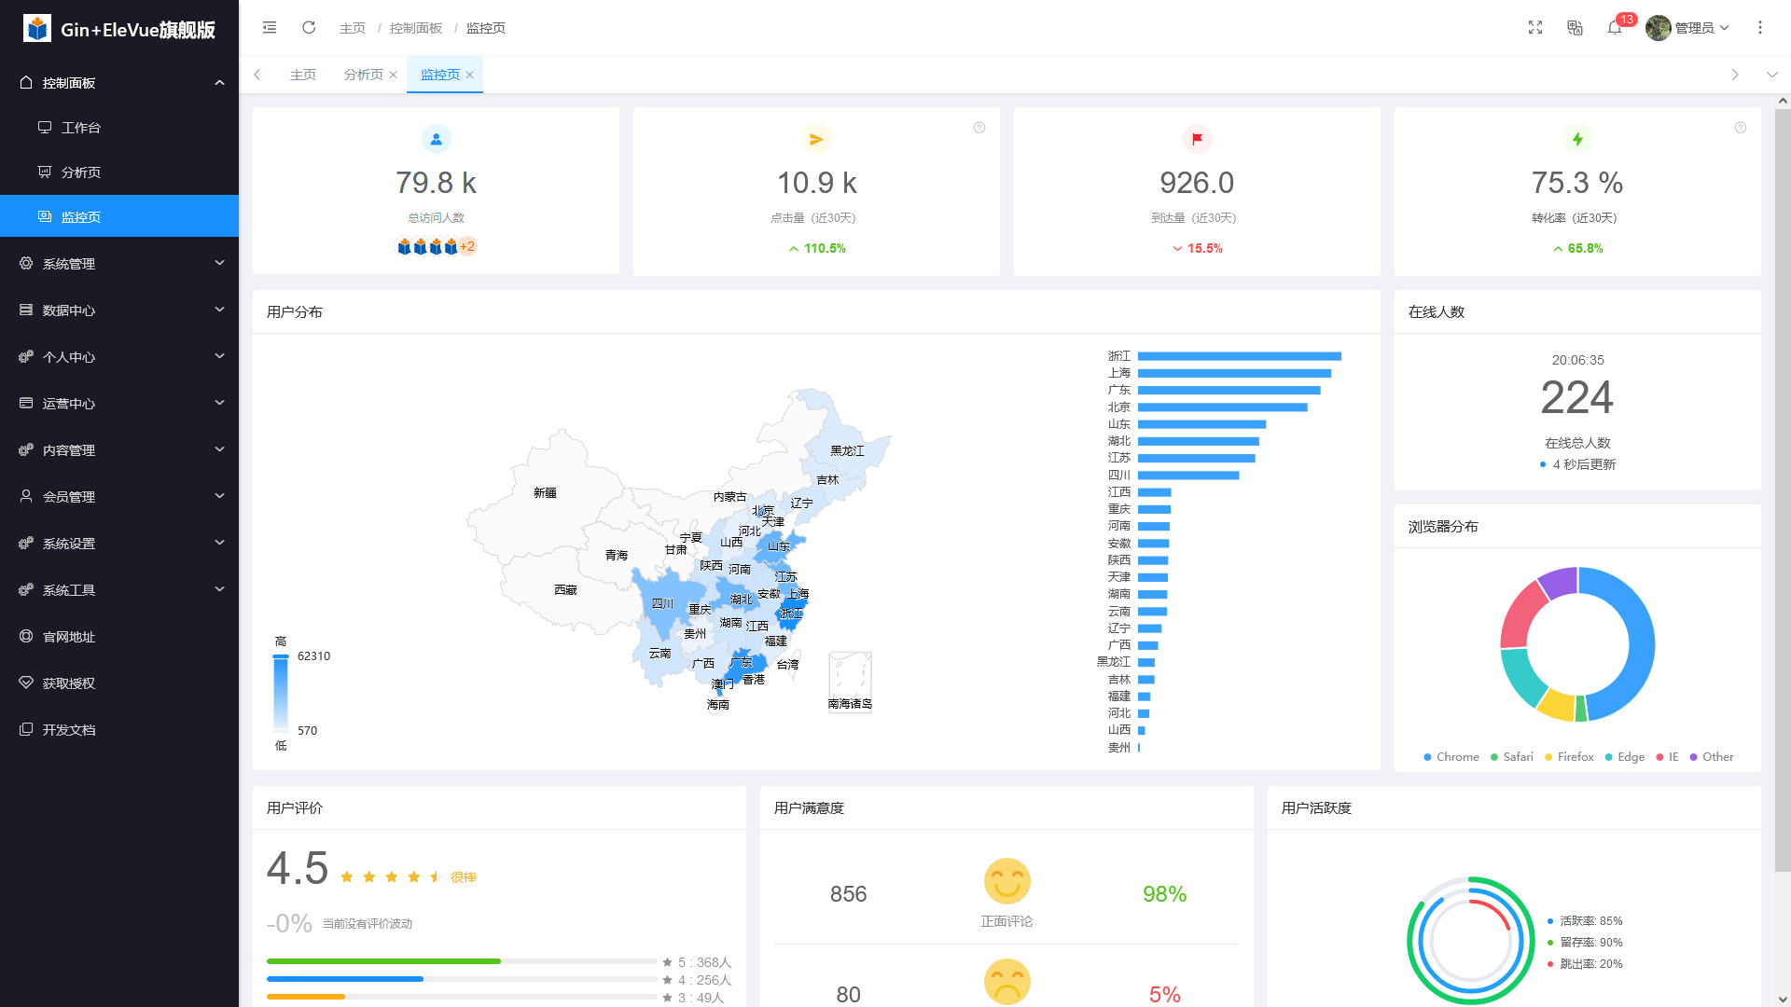The height and width of the screenshot is (1007, 1791).
Task: Open 工作台 in the sidebar
Action: (x=81, y=128)
